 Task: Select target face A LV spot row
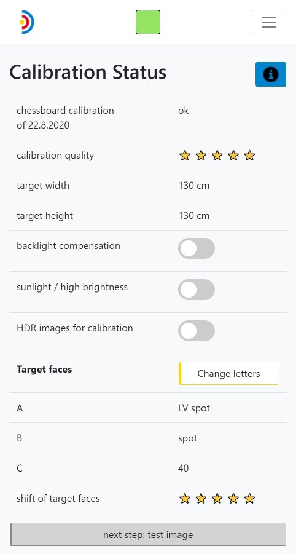click(x=148, y=408)
